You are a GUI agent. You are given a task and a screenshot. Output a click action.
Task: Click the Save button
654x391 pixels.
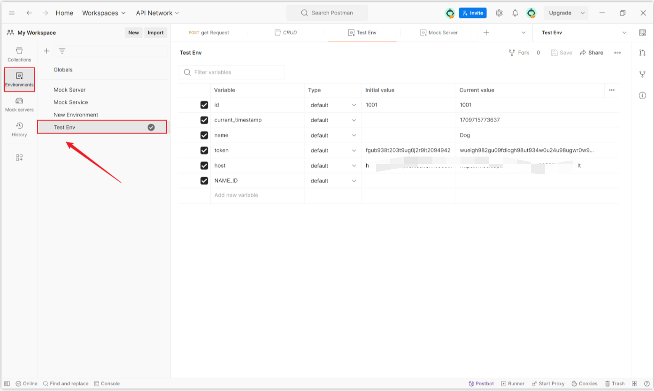(x=562, y=53)
